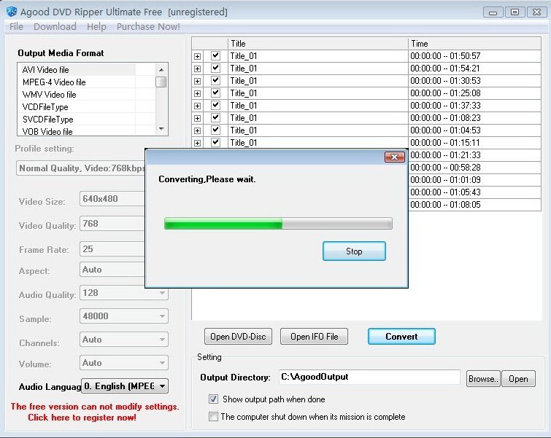Select VCDFileType format
Viewport: 551px width, 438px height.
(x=77, y=106)
